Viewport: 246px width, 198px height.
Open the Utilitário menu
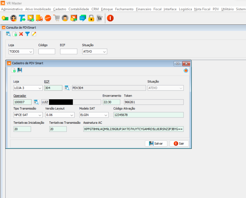228,9
